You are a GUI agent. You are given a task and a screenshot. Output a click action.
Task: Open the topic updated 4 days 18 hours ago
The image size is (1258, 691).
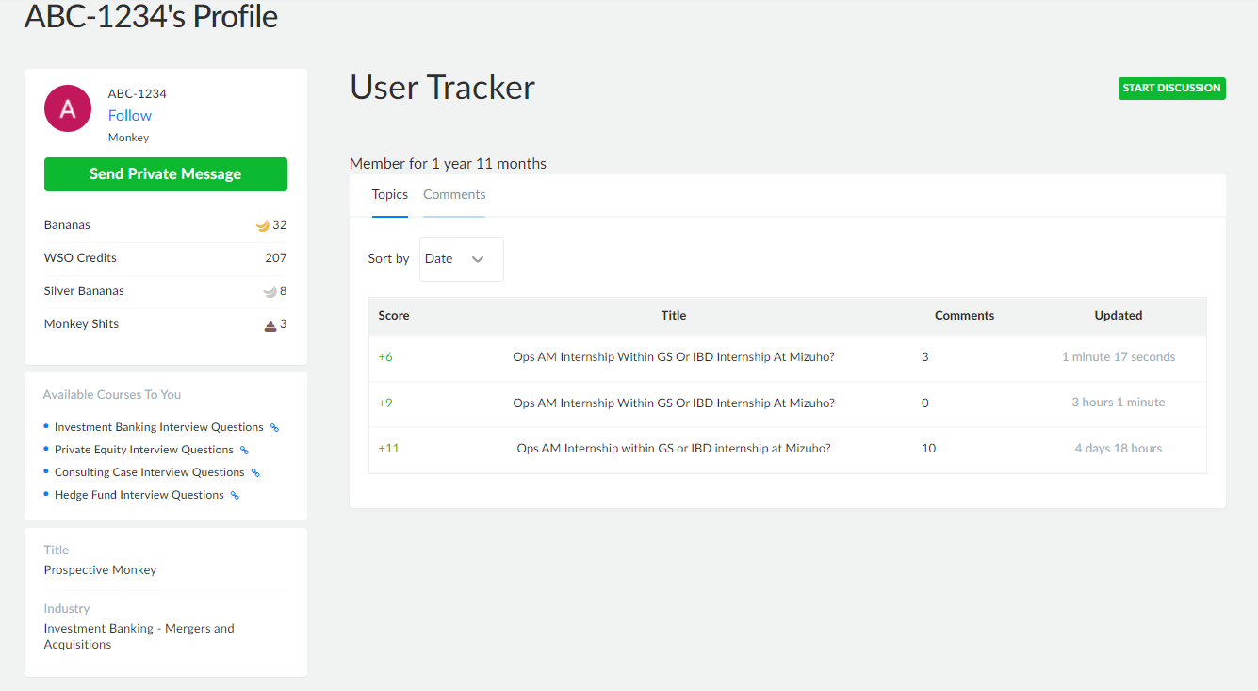coord(674,449)
